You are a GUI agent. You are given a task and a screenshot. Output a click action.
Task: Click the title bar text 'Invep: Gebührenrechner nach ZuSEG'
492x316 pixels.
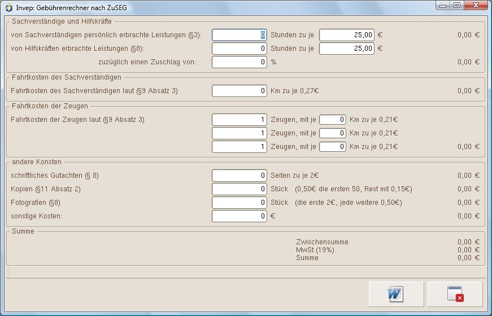[72, 8]
